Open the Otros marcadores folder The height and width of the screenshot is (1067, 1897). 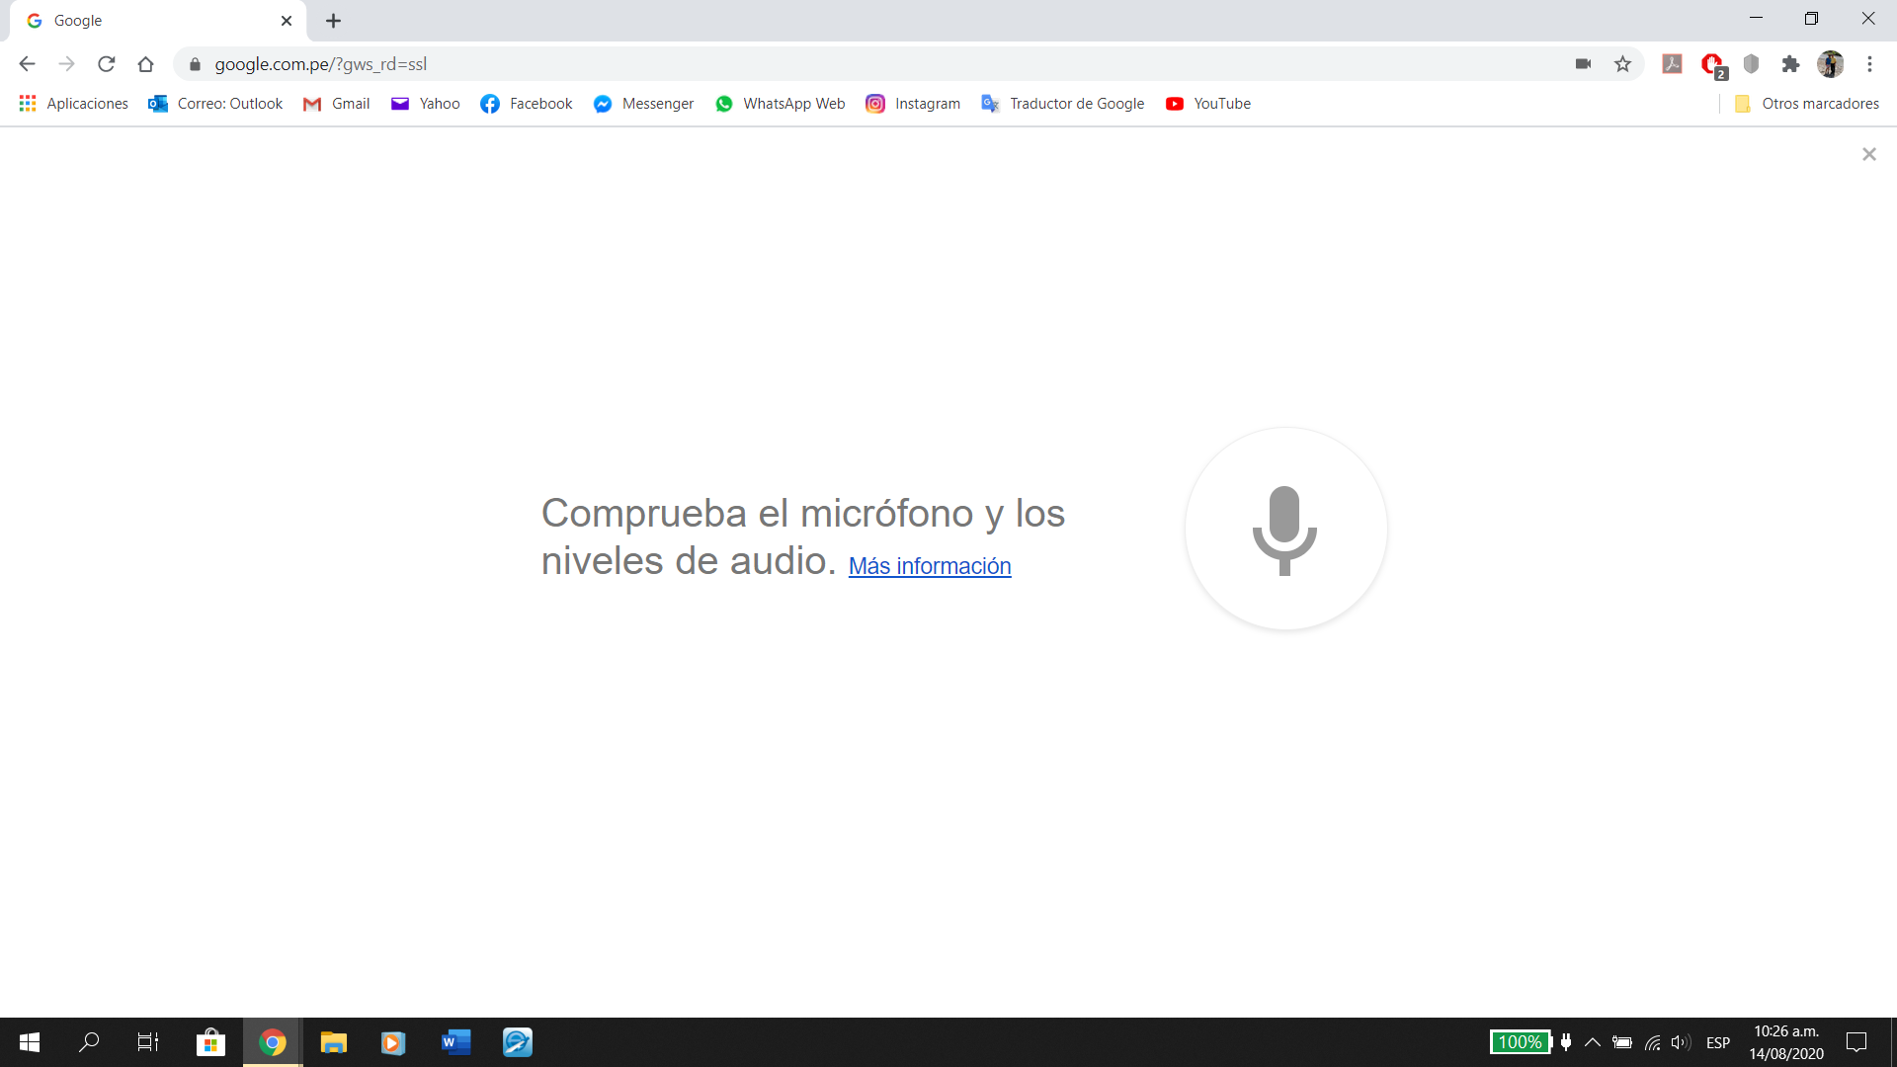1807,104
